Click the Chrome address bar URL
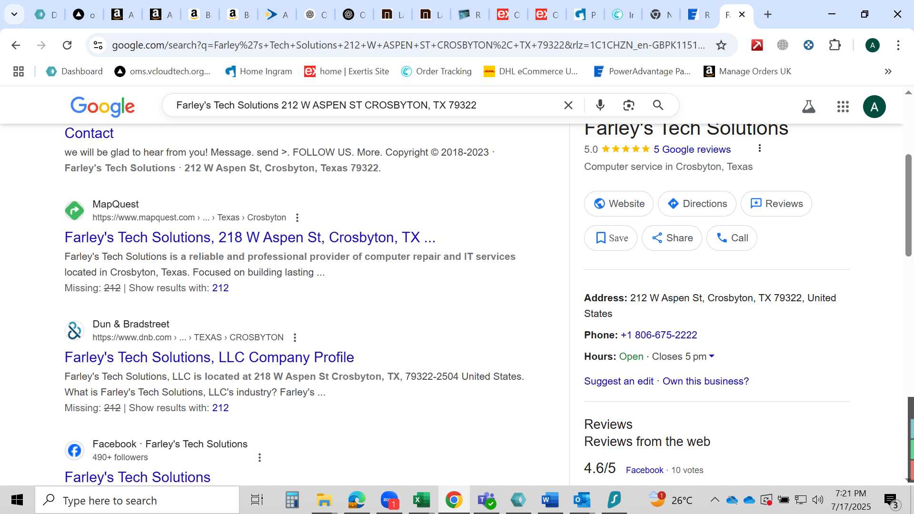Screen dimensions: 914x514 pyautogui.click(x=408, y=45)
